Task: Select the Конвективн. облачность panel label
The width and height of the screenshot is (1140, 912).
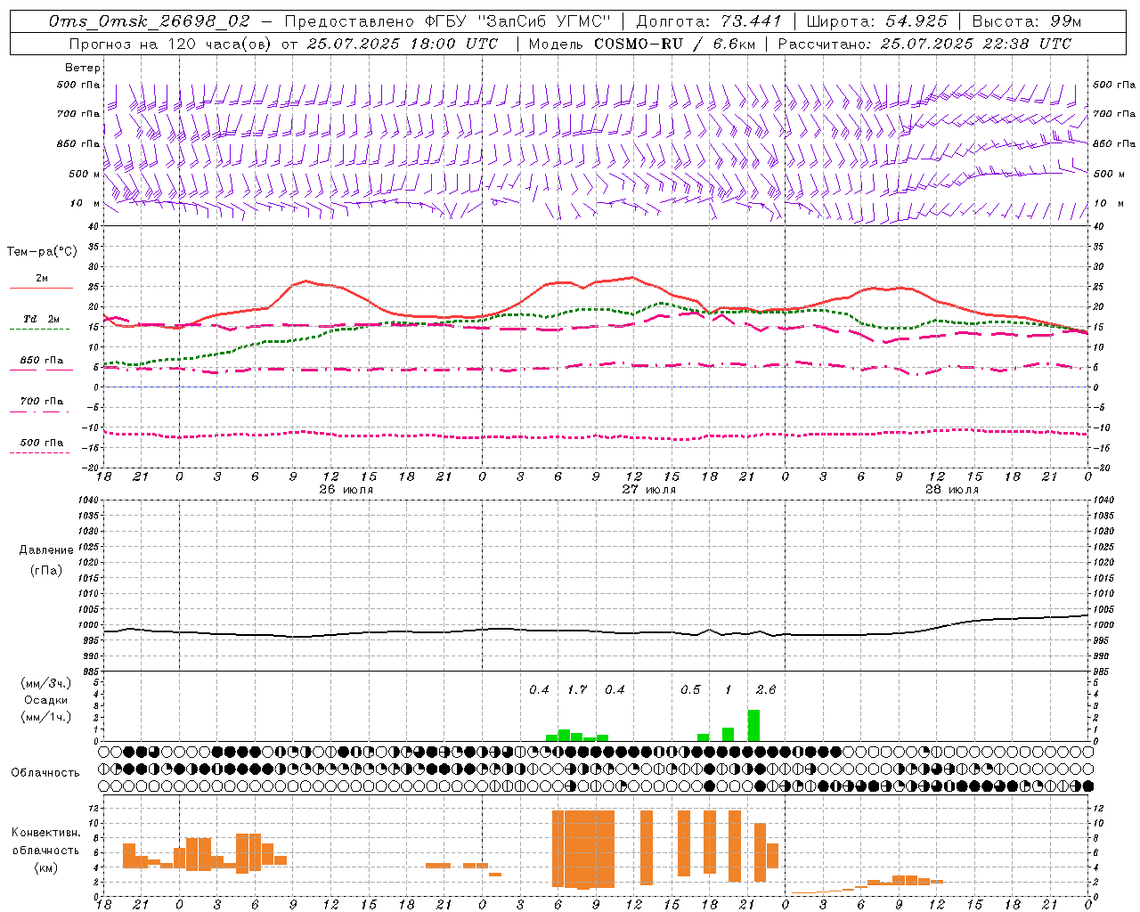Action: pyautogui.click(x=46, y=841)
